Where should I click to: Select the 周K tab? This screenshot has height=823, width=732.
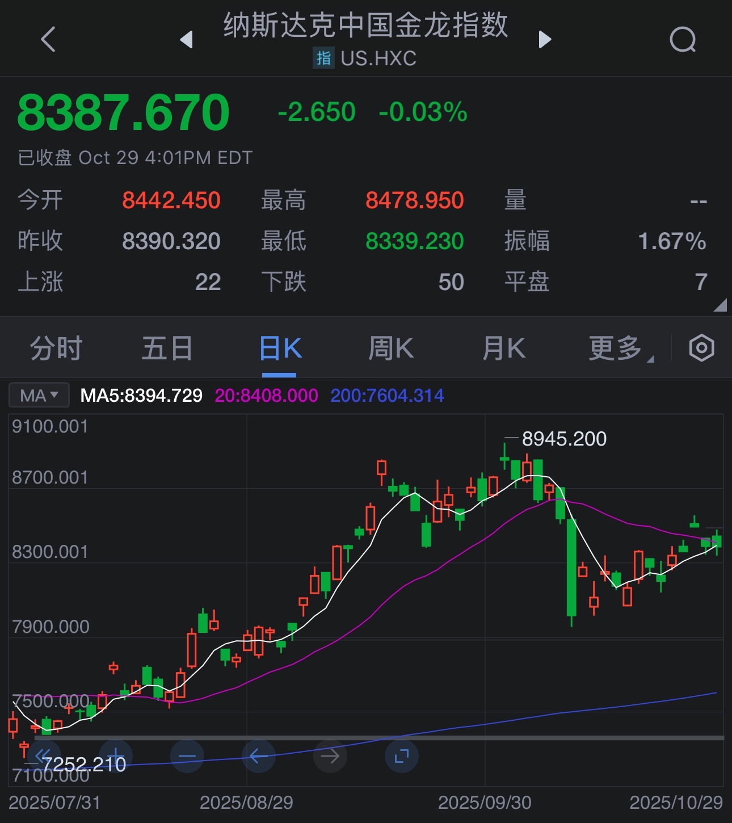pos(391,348)
